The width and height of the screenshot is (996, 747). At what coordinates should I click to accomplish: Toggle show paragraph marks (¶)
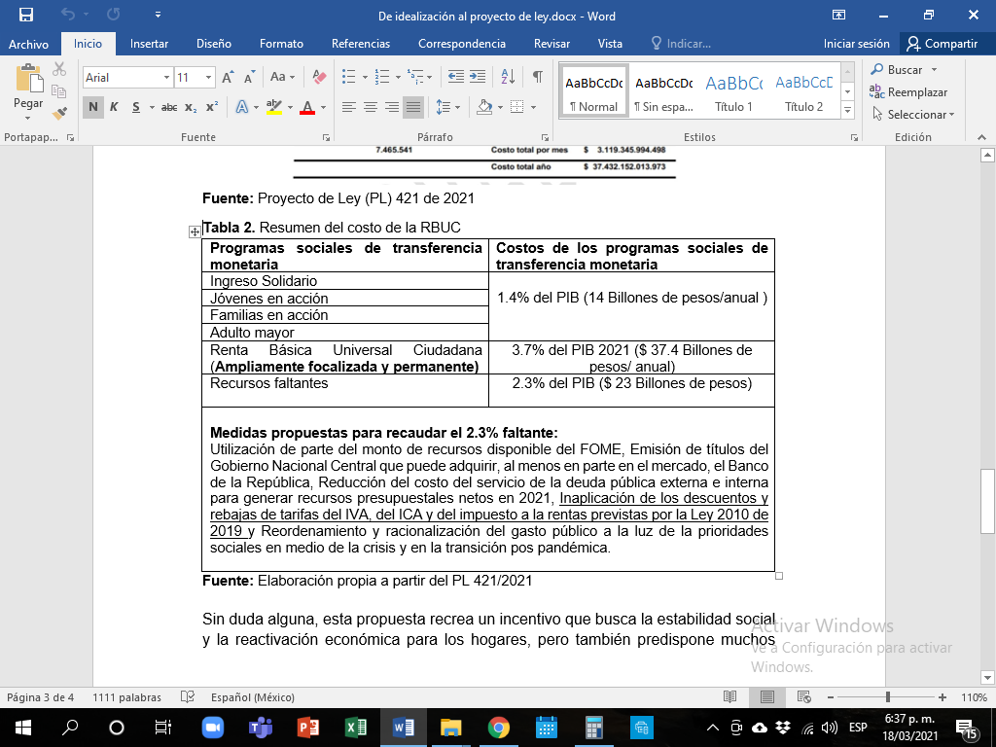537,77
